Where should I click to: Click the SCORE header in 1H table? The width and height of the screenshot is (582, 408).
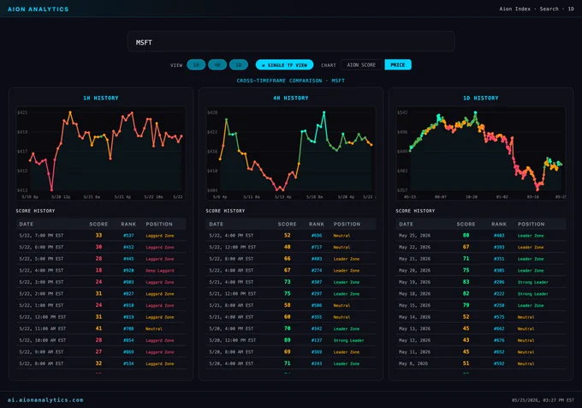pyautogui.click(x=98, y=224)
